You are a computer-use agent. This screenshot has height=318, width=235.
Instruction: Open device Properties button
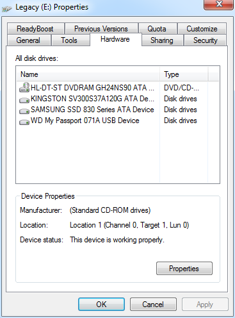click(x=184, y=269)
